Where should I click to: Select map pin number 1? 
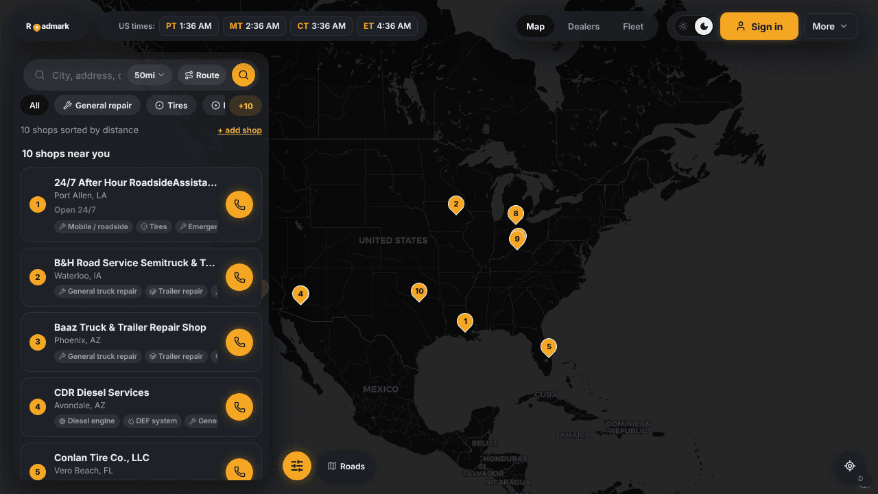465,322
